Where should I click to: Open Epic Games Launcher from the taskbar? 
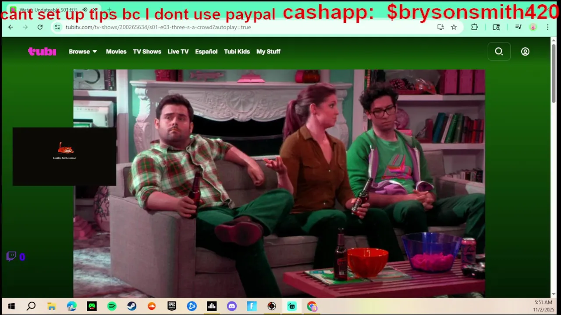coord(172,306)
